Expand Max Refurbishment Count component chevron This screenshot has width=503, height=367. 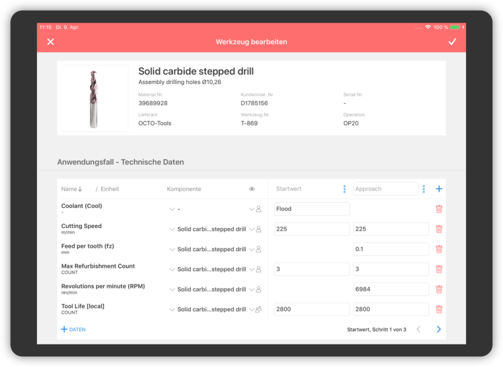click(x=172, y=269)
